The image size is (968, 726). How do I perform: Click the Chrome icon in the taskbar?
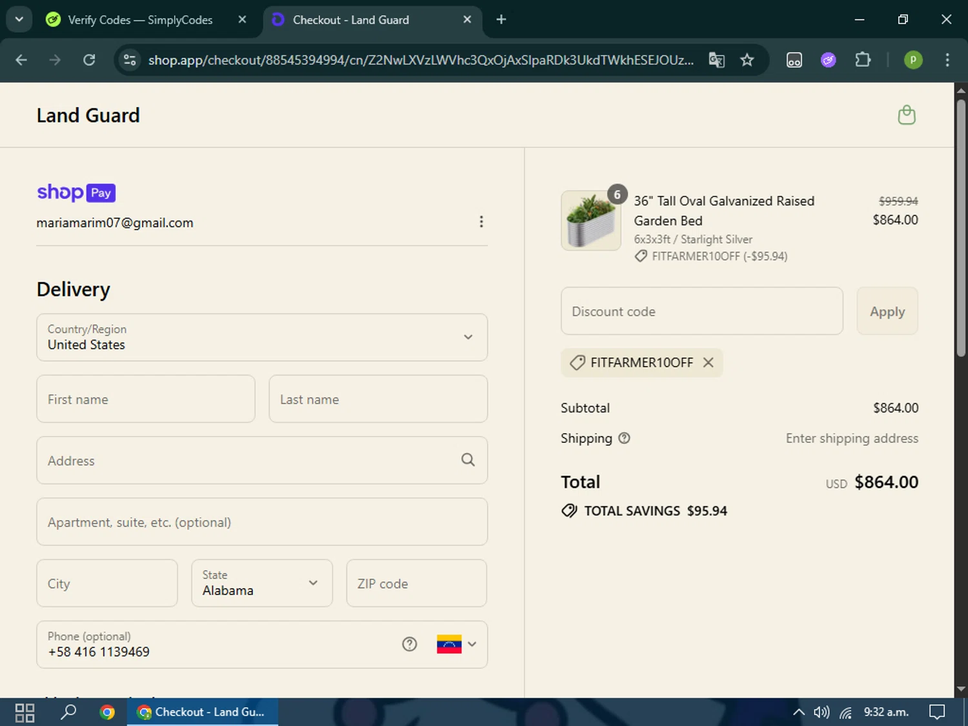point(107,712)
